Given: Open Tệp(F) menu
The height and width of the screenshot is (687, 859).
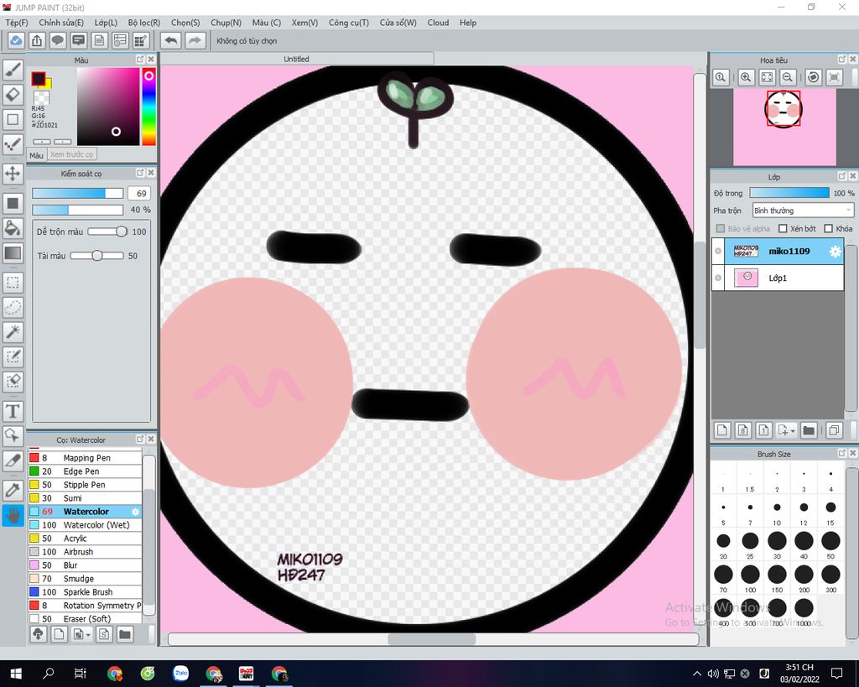Looking at the screenshot, I should [17, 23].
